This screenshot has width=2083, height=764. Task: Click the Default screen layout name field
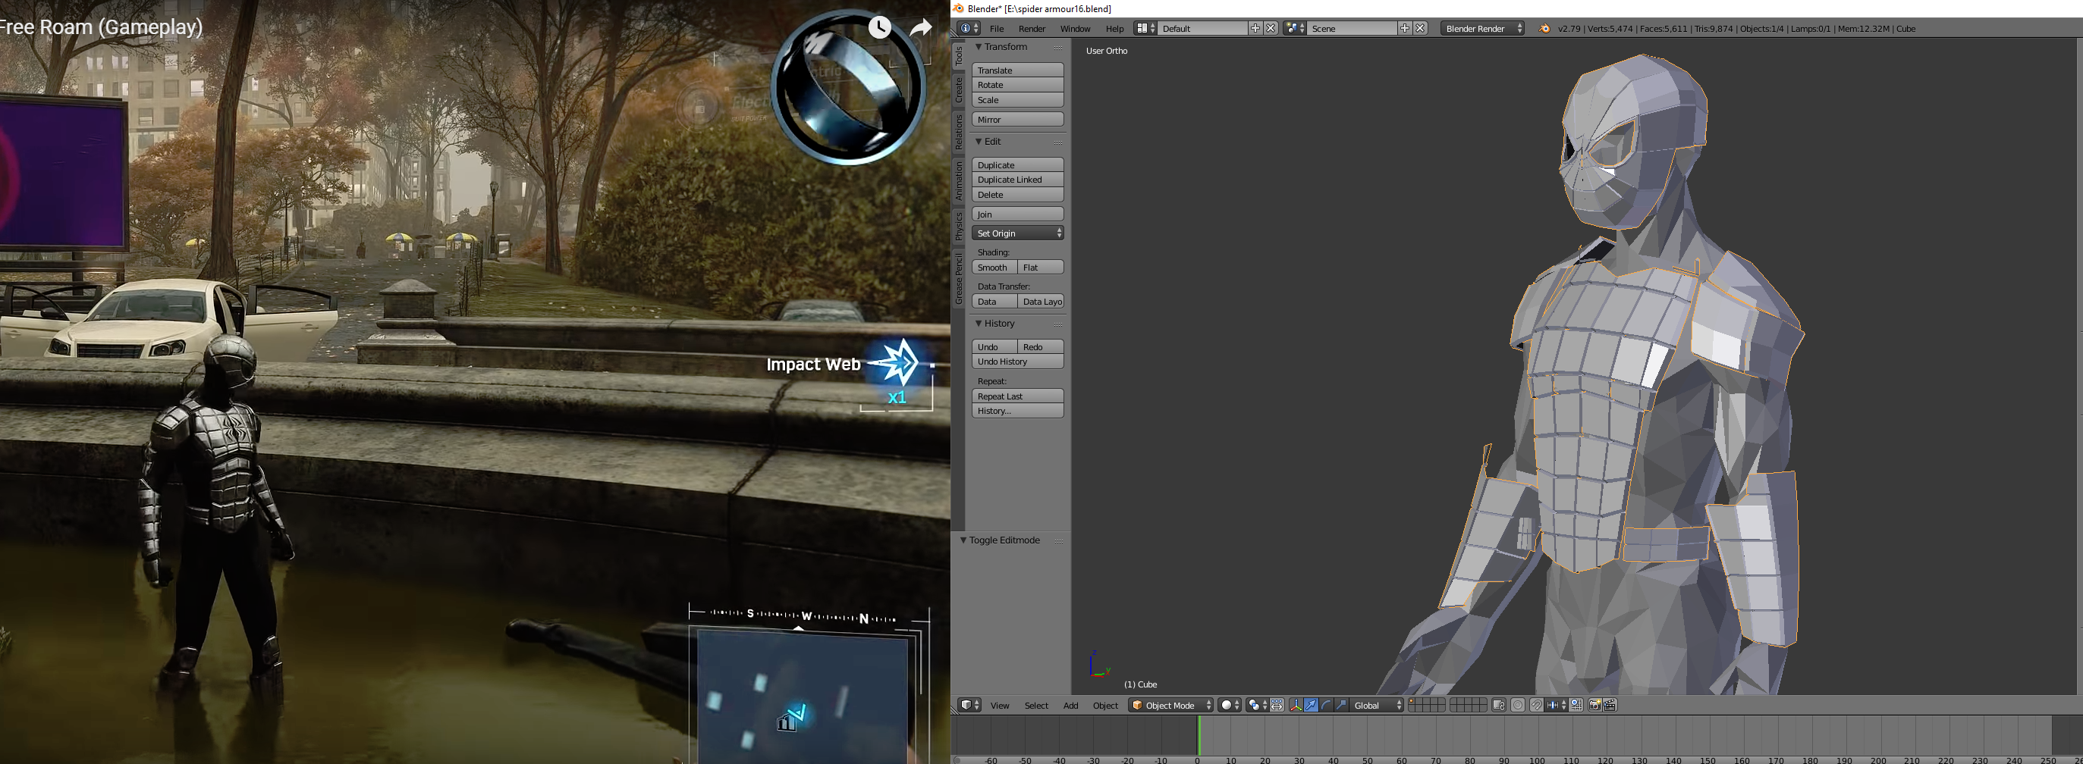pyautogui.click(x=1203, y=28)
